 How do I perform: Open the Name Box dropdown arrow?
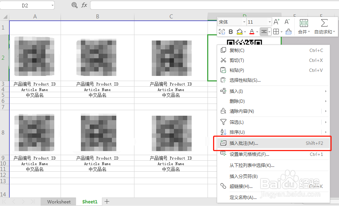(x=52, y=6)
